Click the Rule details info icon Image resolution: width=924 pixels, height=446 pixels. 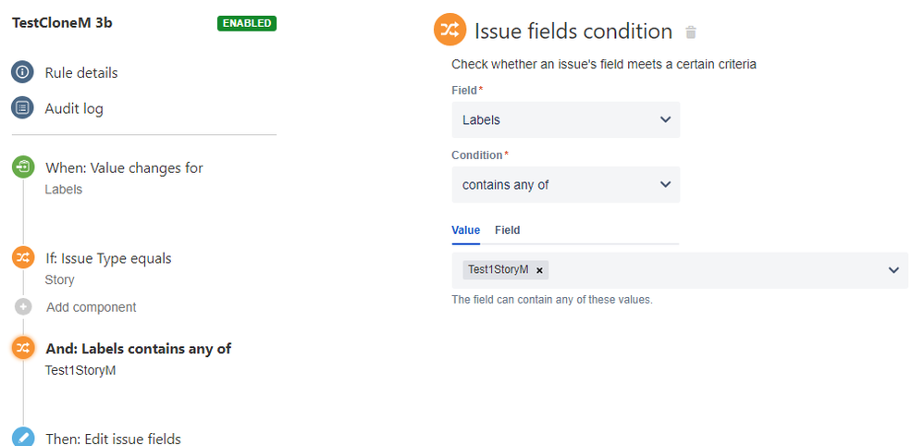coord(22,72)
